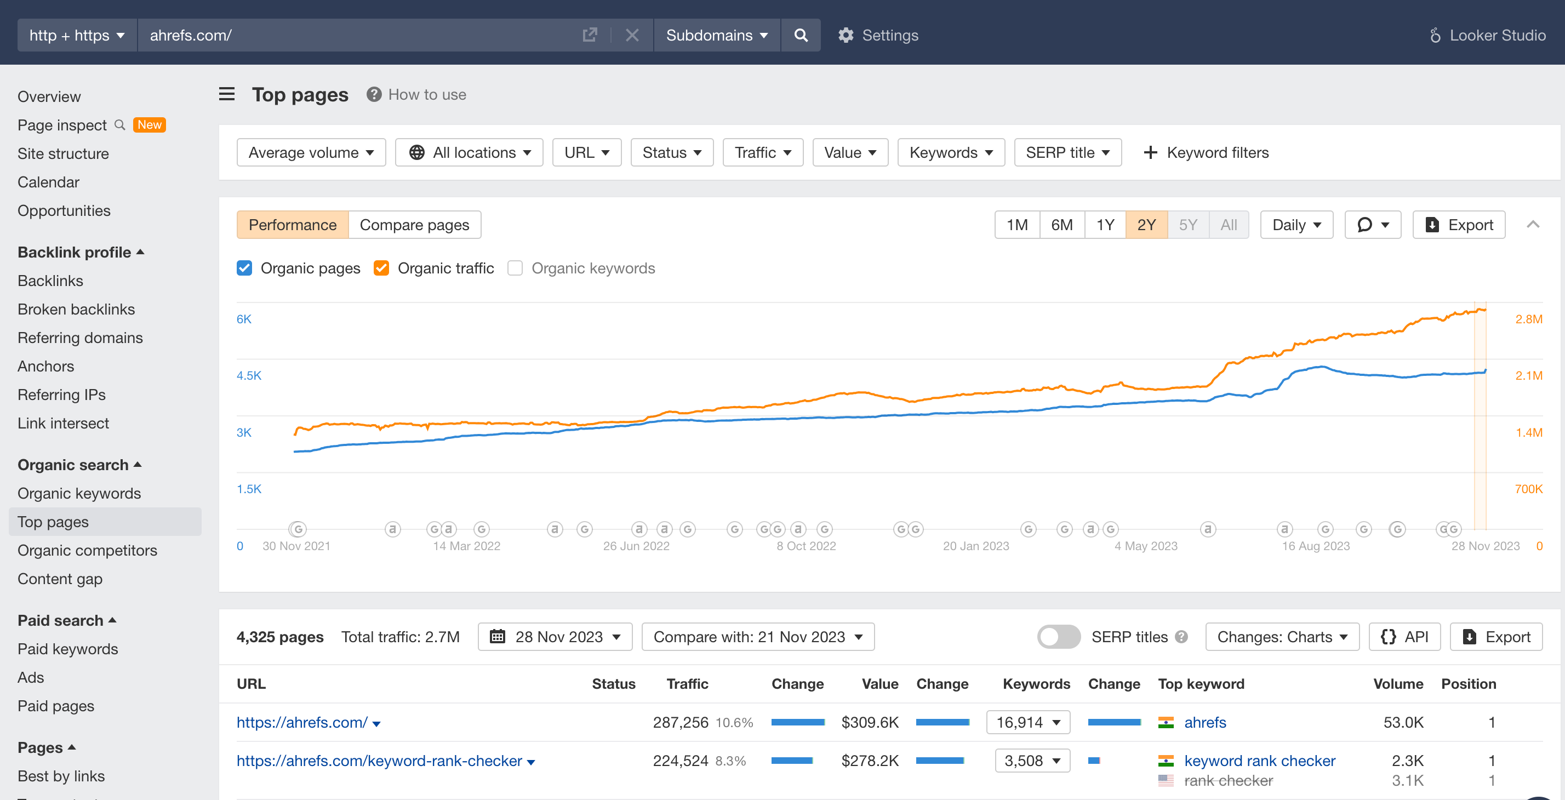Viewport: 1565px width, 800px height.
Task: Click Google update marker near 30 Nov 2021
Action: (298, 529)
